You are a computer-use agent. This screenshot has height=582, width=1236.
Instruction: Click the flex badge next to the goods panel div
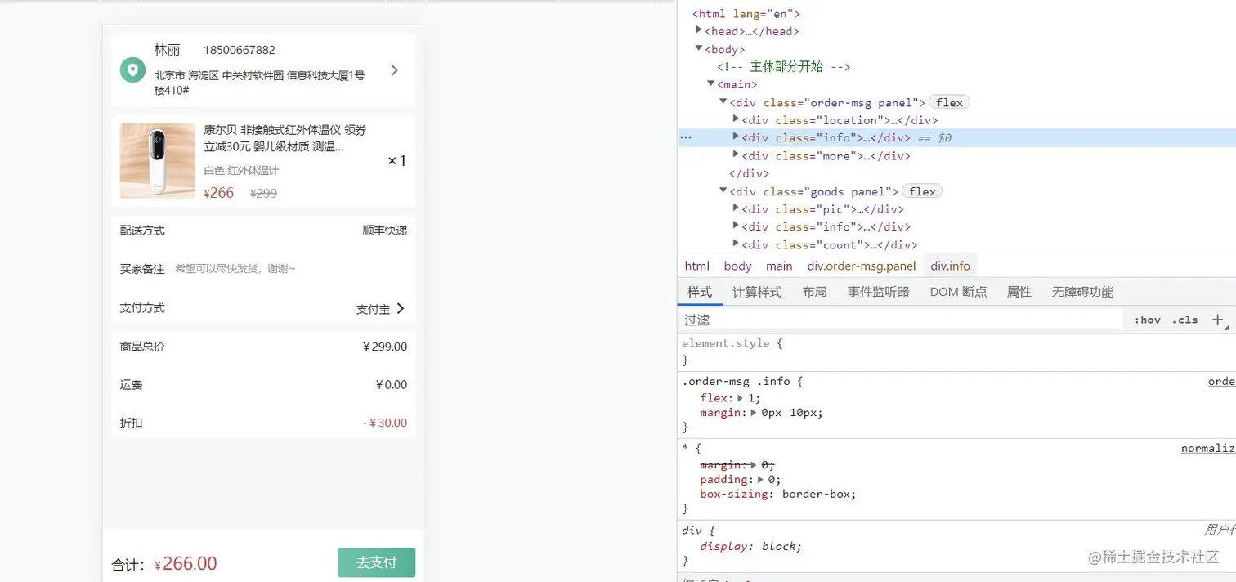922,191
